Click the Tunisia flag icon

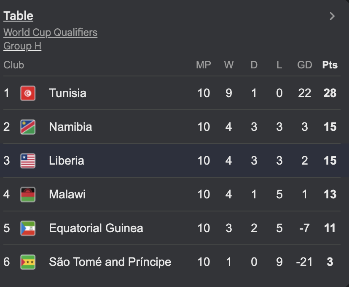pyautogui.click(x=28, y=93)
